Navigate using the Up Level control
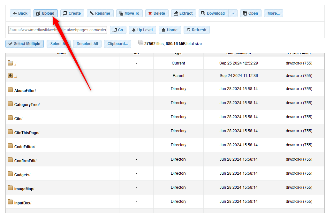 (x=142, y=30)
